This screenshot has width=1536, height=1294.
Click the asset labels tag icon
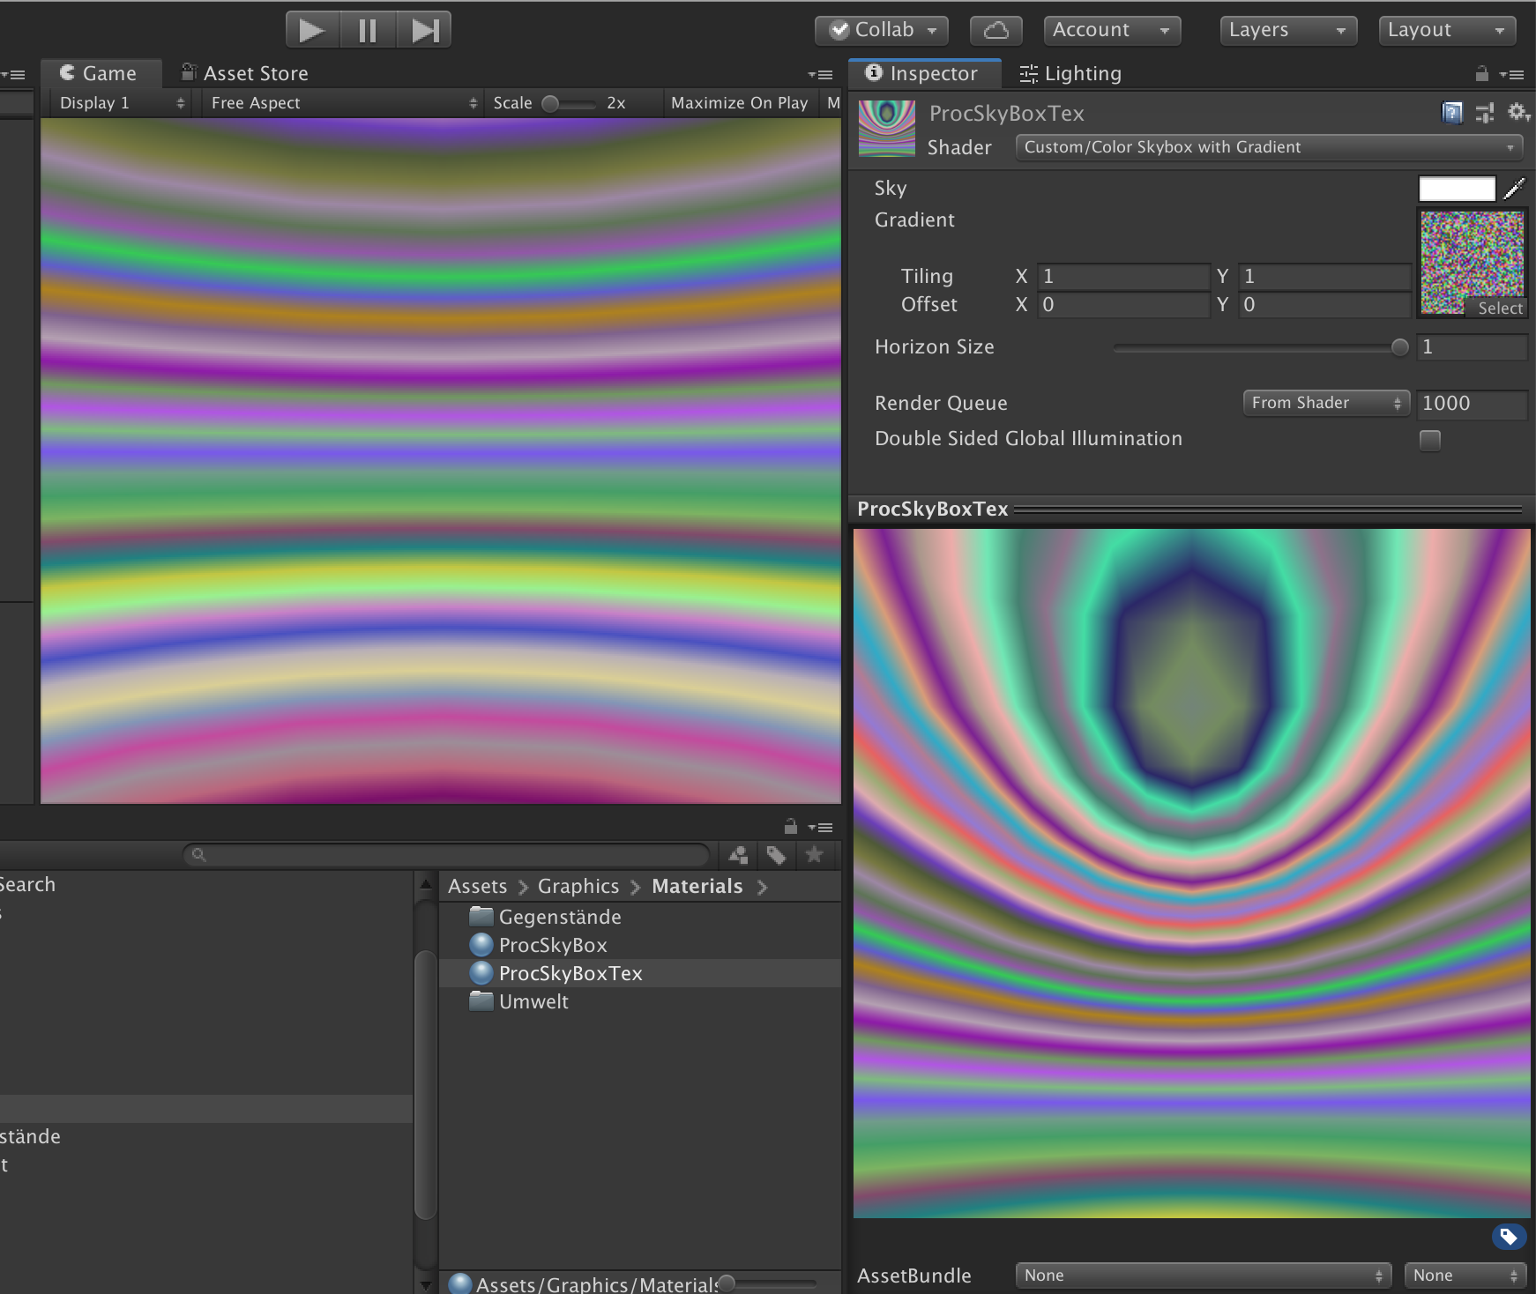1509,1237
